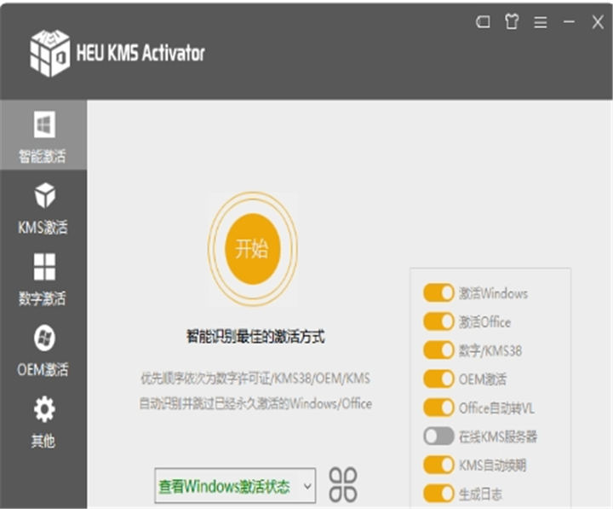This screenshot has width=613, height=509.
Task: Toggle the Office自动转VL switch
Action: tap(438, 408)
